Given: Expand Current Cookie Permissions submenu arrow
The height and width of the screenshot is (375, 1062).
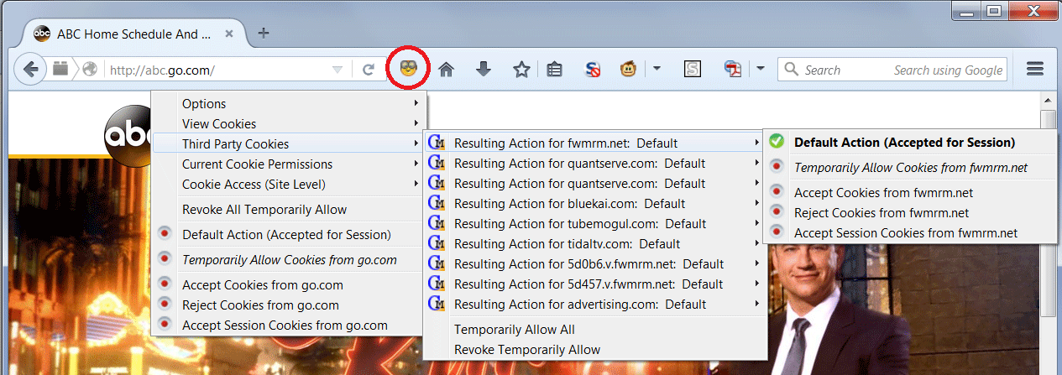Looking at the screenshot, I should [416, 164].
